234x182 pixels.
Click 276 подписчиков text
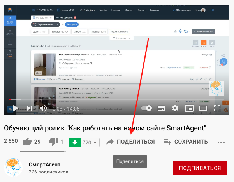coord(49,172)
